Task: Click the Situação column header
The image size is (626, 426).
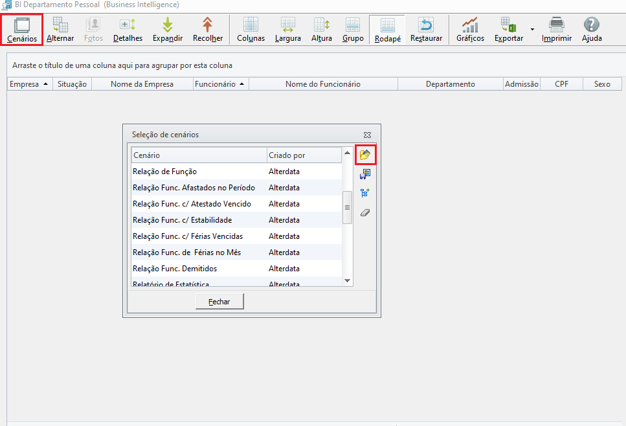Action: click(73, 84)
